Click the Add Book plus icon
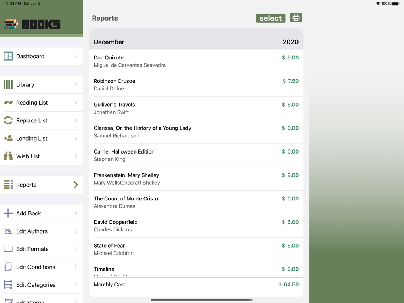This screenshot has width=404, height=303. [8, 213]
